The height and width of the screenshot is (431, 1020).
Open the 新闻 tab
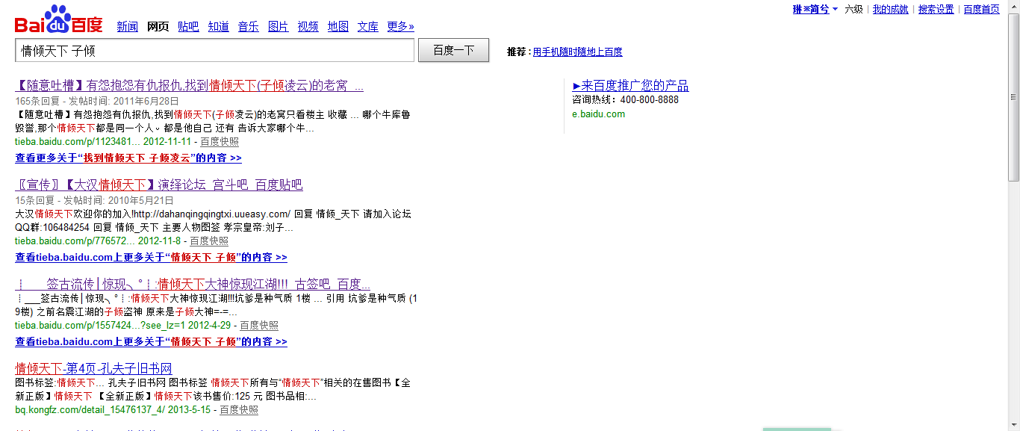(x=127, y=26)
